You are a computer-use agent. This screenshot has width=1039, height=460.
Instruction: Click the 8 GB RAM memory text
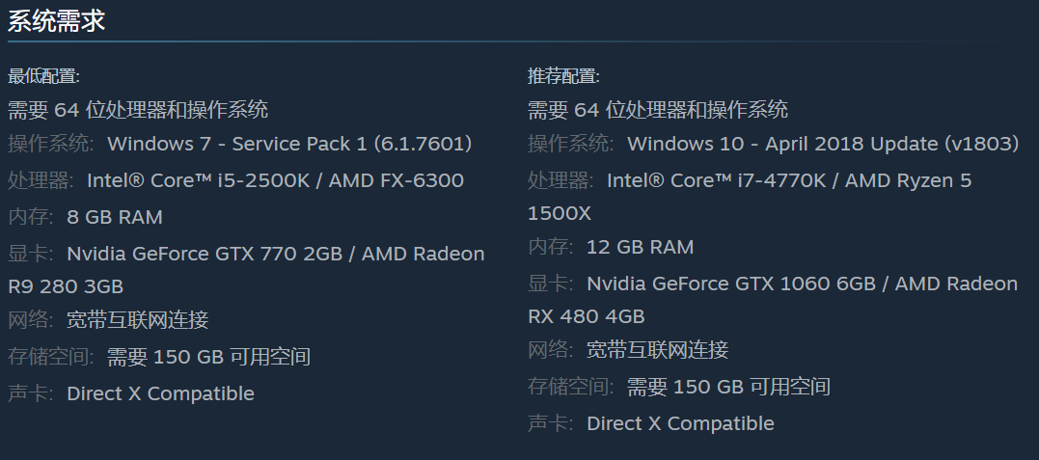(x=115, y=217)
